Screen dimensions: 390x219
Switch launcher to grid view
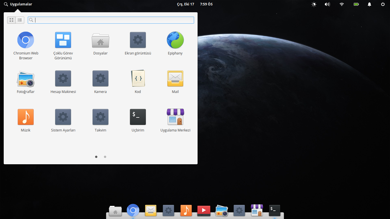tap(11, 20)
